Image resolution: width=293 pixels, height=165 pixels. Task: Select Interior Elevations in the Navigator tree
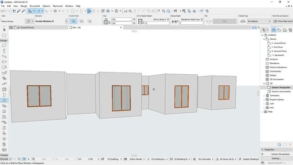[278, 67]
